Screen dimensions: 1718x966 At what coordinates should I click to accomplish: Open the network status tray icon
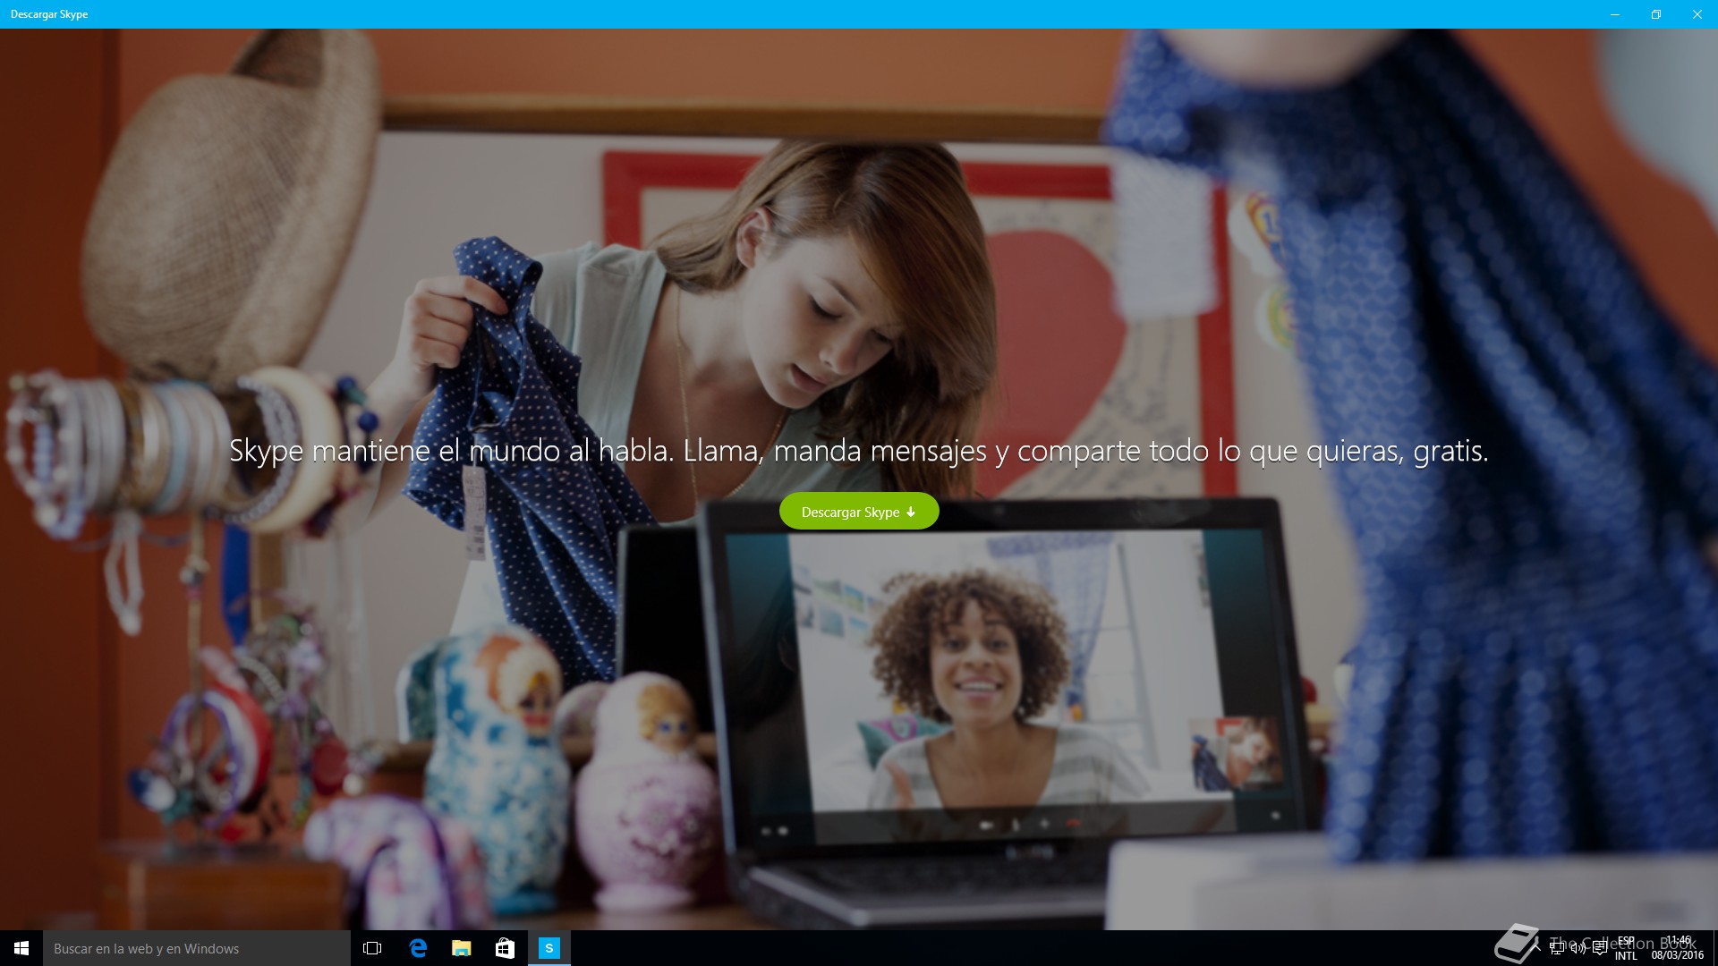[1557, 948]
